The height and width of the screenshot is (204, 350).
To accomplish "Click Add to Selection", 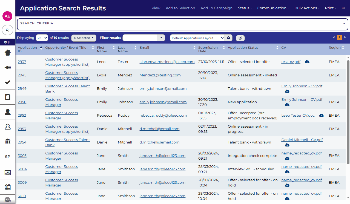I will pos(180,8).
